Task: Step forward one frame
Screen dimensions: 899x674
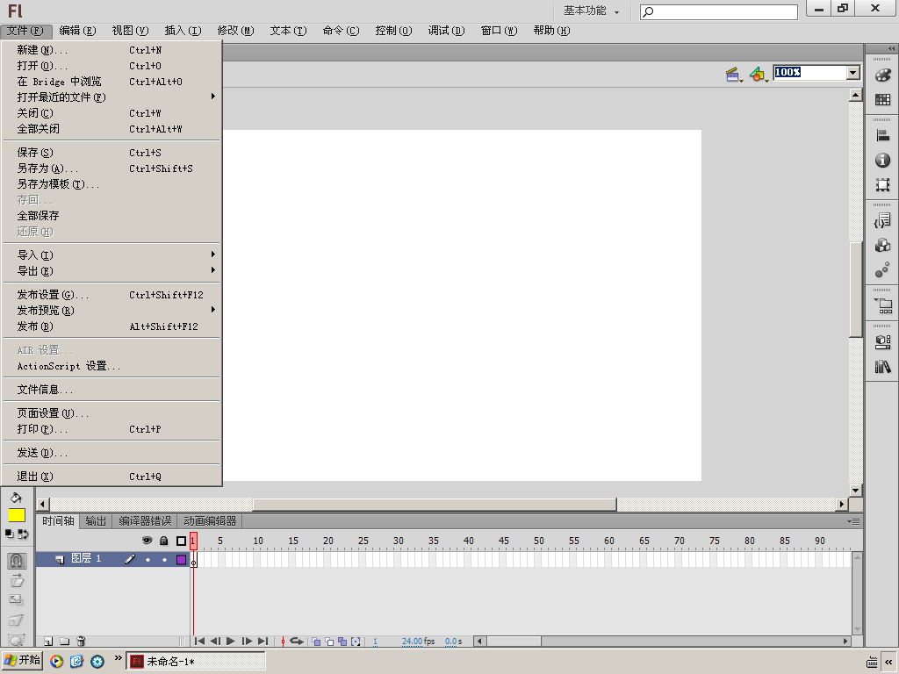Action: [247, 642]
